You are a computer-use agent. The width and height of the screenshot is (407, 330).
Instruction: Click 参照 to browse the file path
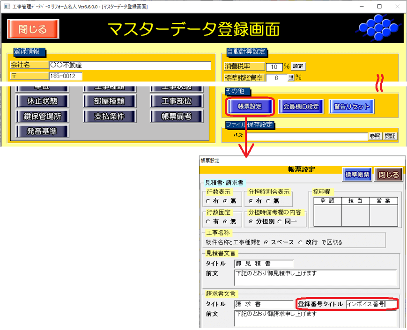[x=375, y=136]
